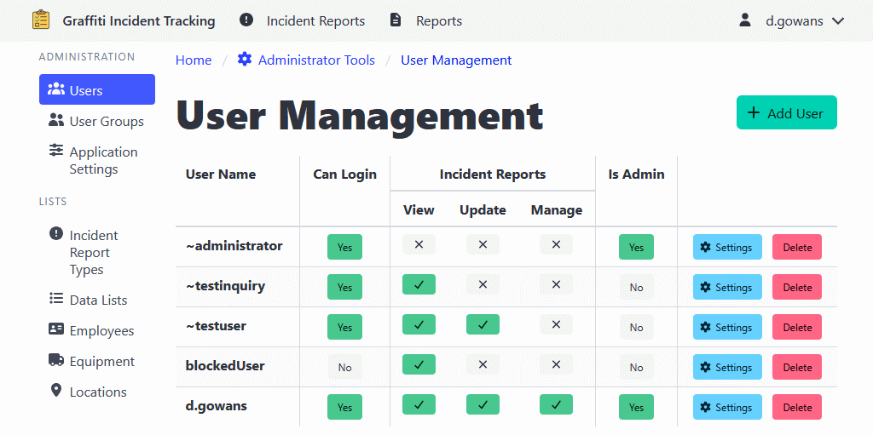The width and height of the screenshot is (873, 435).
Task: Toggle Can Login for ~testuser
Action: [344, 327]
